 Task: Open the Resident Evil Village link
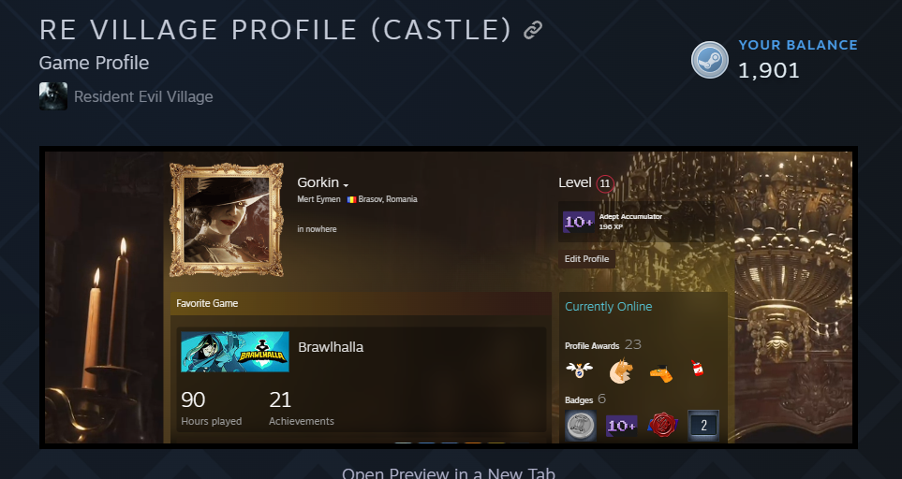(x=143, y=96)
